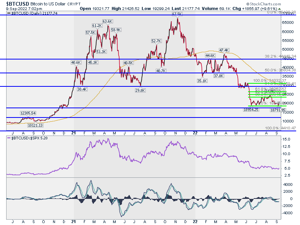
Task: Click the 58.9K price label
Action: tap(116, 30)
